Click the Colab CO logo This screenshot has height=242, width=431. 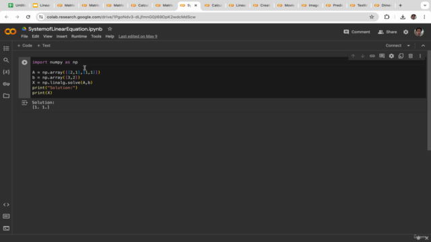(x=11, y=32)
